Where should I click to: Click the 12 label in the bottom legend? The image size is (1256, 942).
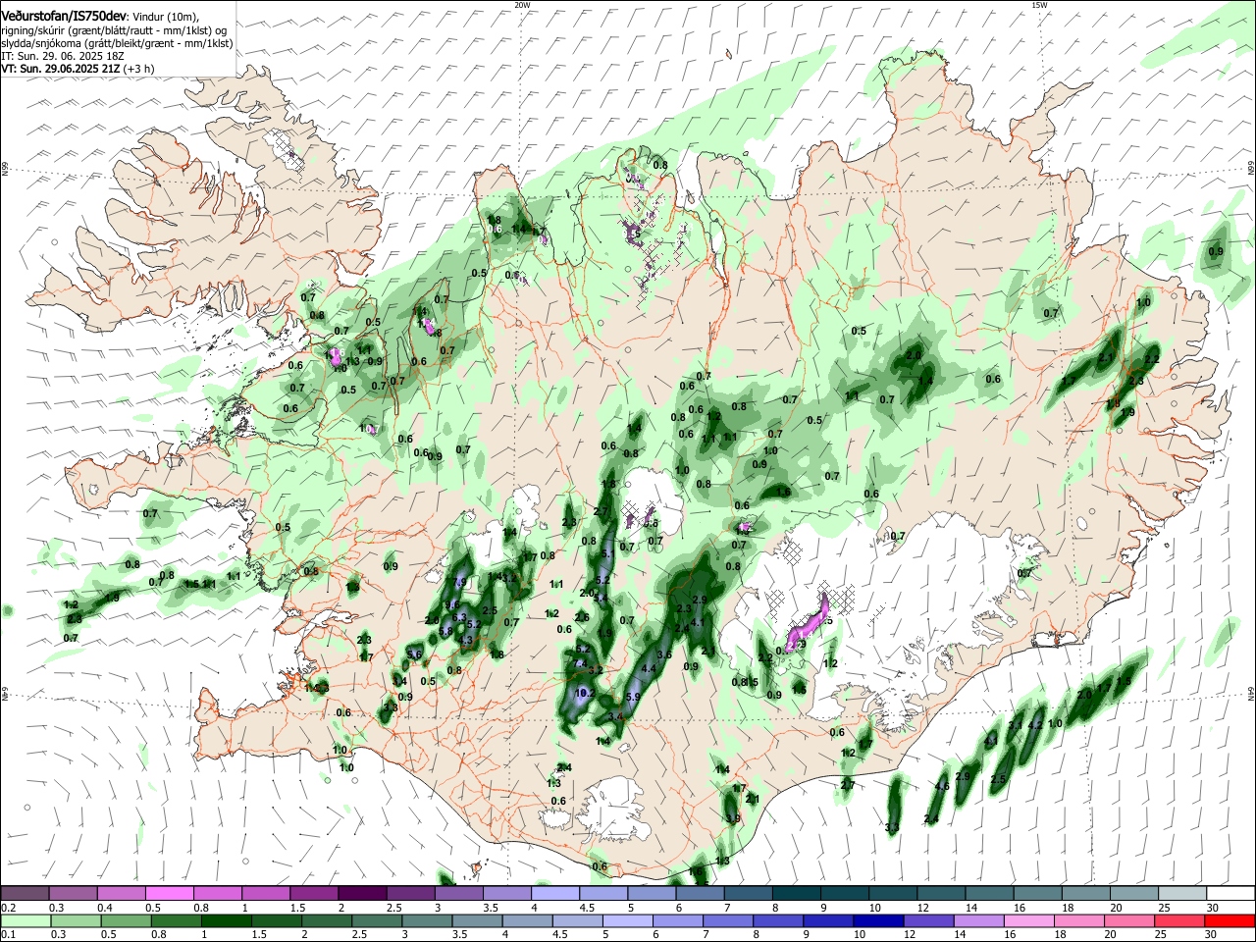point(911,934)
